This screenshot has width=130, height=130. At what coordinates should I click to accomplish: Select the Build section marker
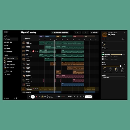tap(58, 36)
